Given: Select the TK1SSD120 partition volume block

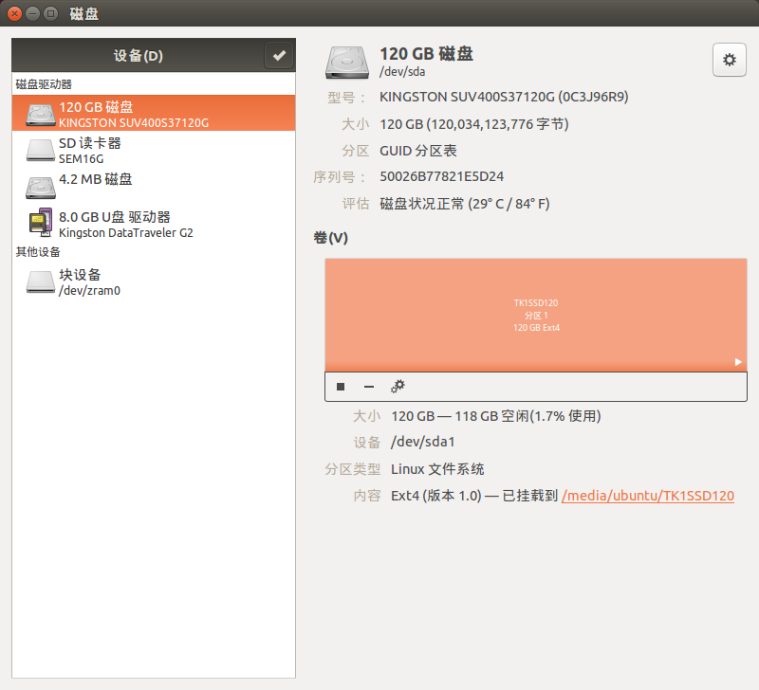Looking at the screenshot, I should click(536, 315).
